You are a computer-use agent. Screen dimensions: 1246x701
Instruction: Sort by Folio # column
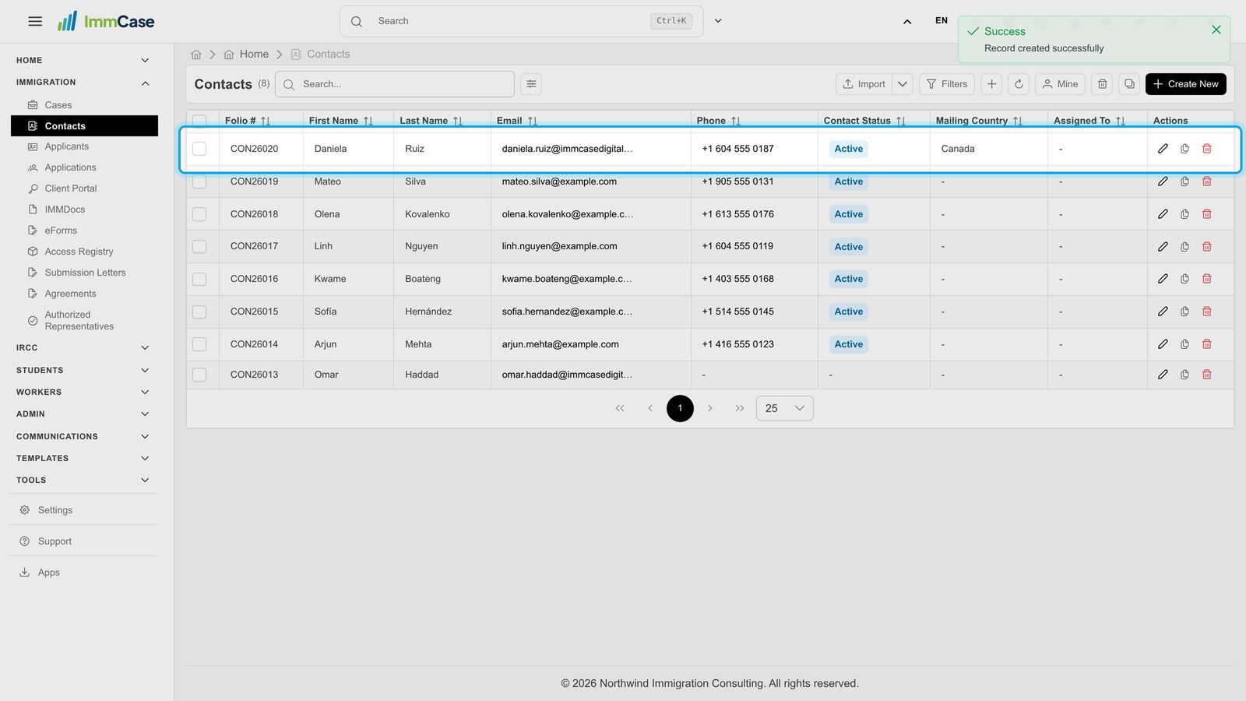(266, 121)
